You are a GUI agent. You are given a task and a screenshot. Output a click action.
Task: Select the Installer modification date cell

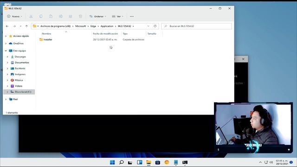(105, 39)
